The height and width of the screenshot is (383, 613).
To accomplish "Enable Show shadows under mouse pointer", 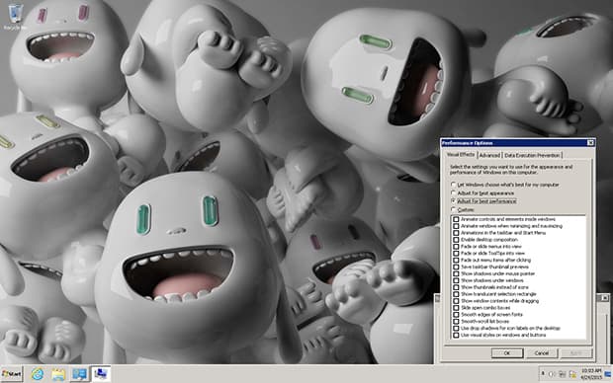I will click(456, 273).
